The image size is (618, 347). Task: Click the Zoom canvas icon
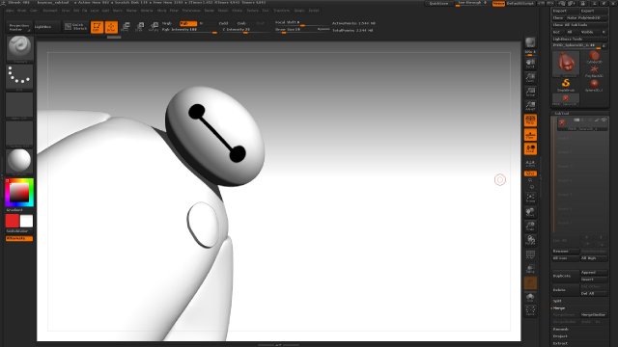click(530, 77)
